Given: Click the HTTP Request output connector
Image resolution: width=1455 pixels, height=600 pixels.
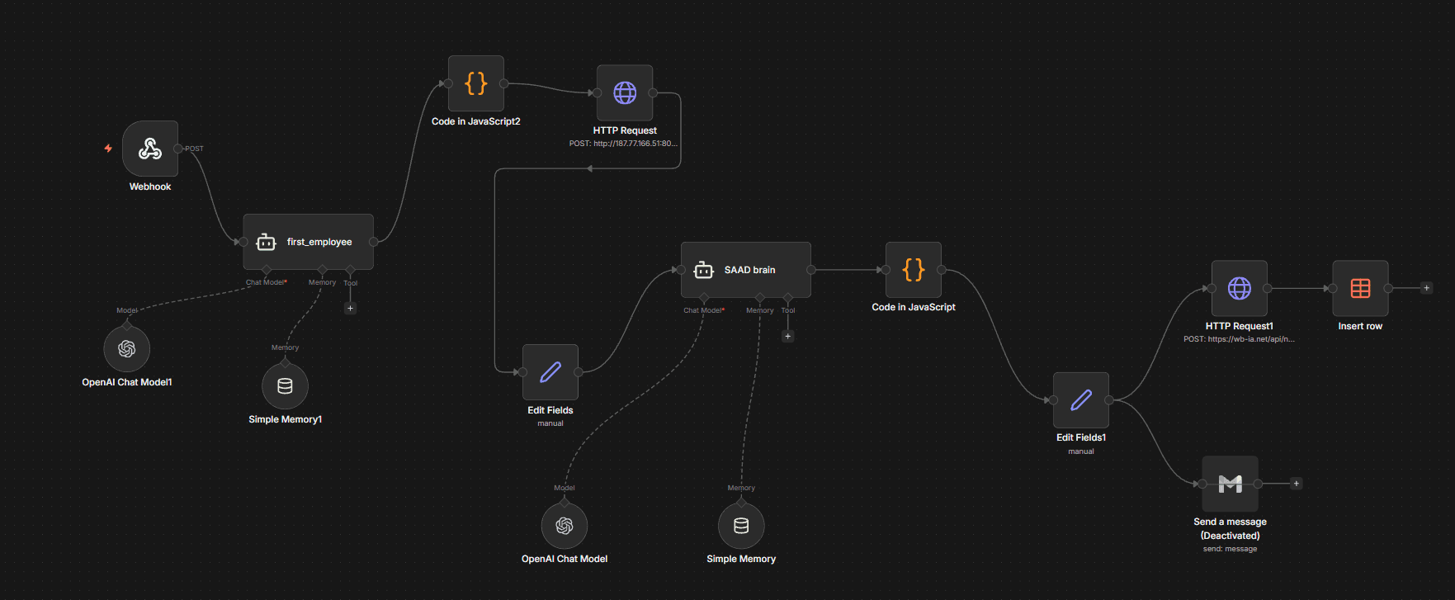Looking at the screenshot, I should point(653,92).
